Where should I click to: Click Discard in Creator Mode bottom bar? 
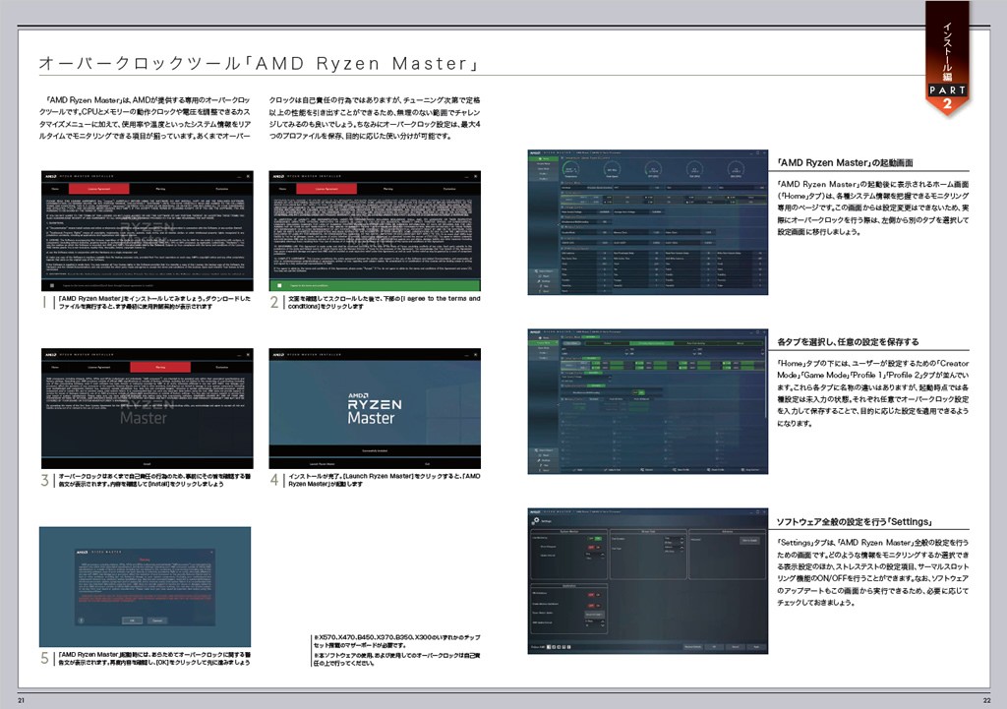click(x=647, y=470)
